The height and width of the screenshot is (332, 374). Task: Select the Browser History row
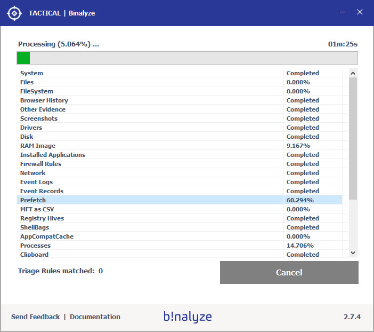[x=180, y=100]
